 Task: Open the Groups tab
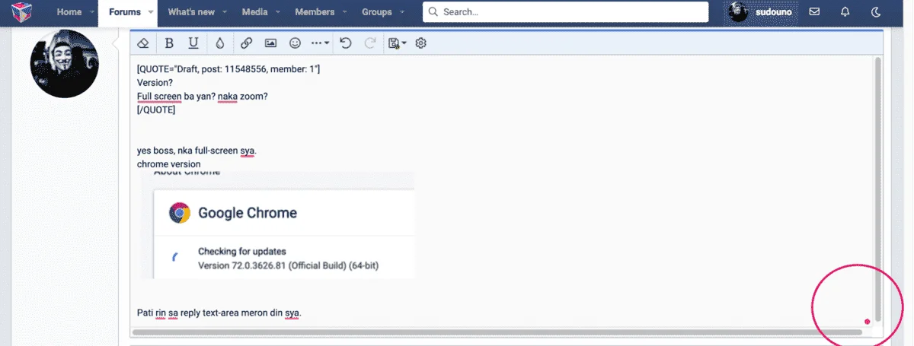pyautogui.click(x=377, y=12)
